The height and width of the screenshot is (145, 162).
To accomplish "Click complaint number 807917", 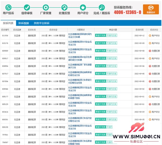I will 5,74.
